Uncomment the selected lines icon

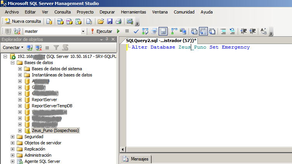(232, 31)
